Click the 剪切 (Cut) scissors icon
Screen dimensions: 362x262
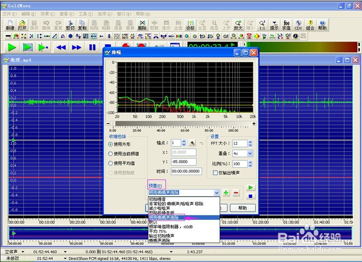coord(70,25)
